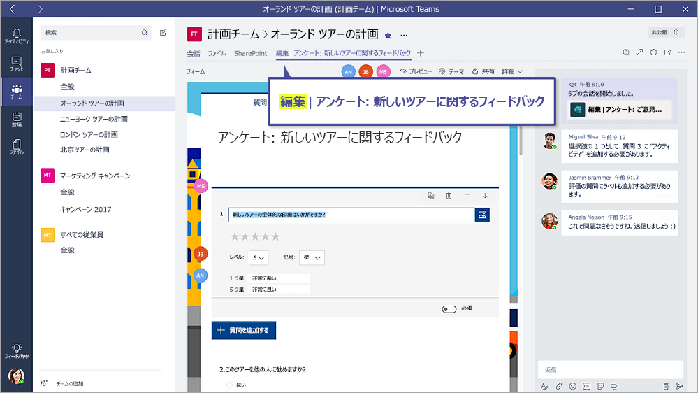698x393 pixels.
Task: Delete question with the trash icon
Action: tap(449, 196)
